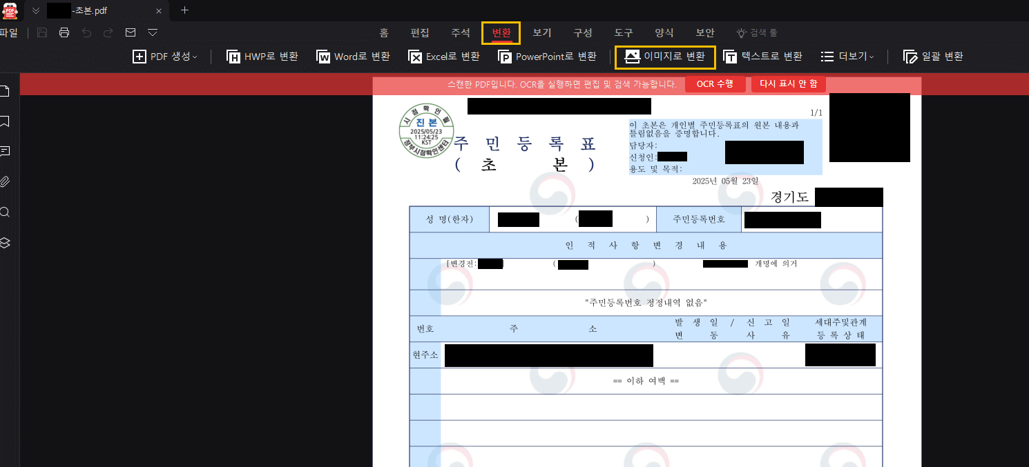The width and height of the screenshot is (1029, 467).
Task: Dismiss banner via 다시 표시 안 함
Action: (x=788, y=83)
